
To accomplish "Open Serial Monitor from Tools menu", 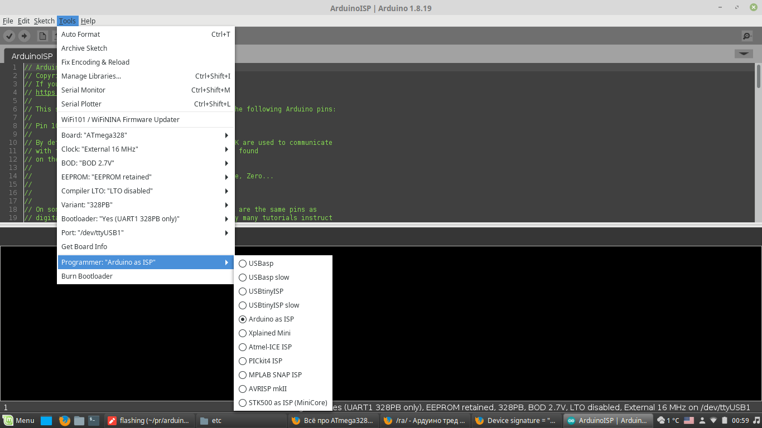I will [x=146, y=90].
